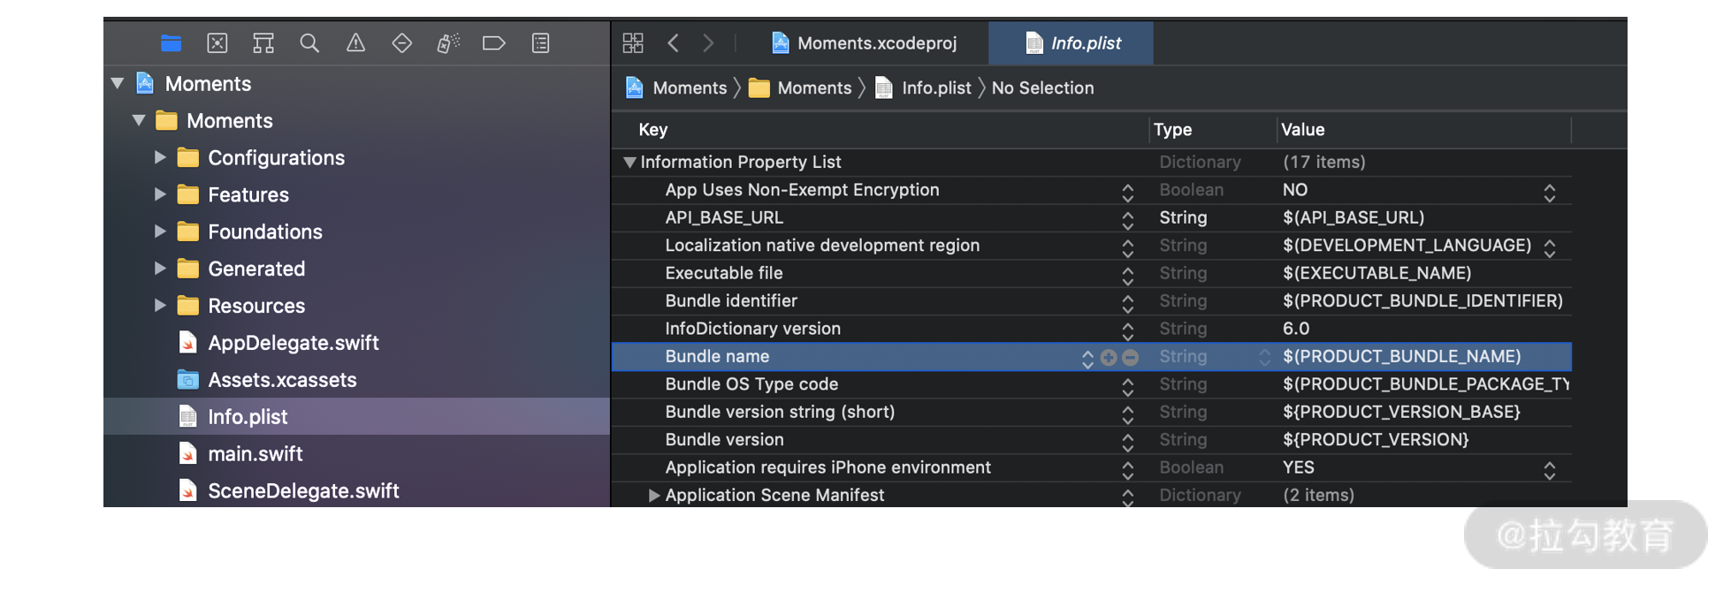Open key stepper for Executable file
Viewport: 1731px width, 592px height.
tap(1128, 276)
